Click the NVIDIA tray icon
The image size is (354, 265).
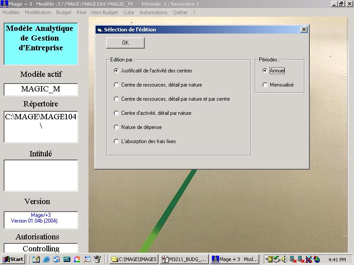269,259
